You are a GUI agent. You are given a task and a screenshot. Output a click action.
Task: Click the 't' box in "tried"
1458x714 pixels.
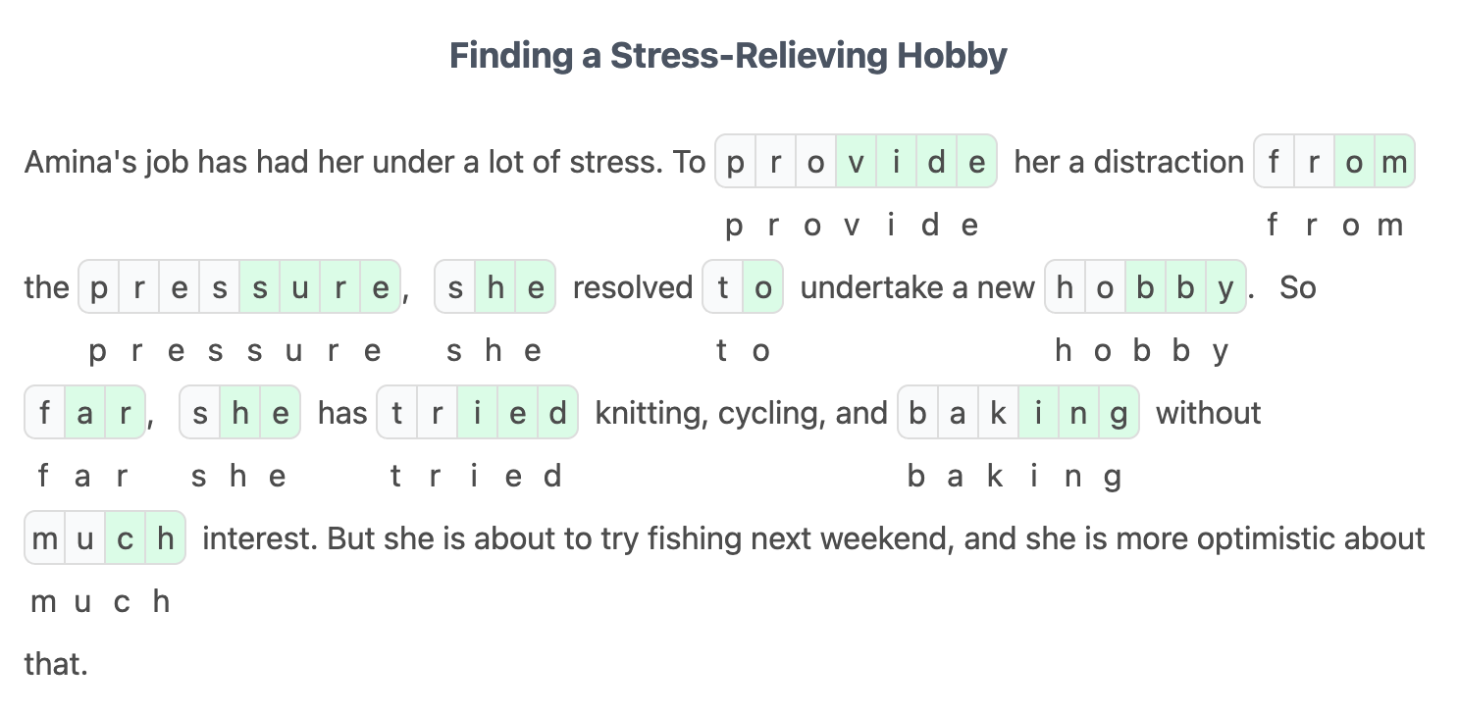(397, 413)
